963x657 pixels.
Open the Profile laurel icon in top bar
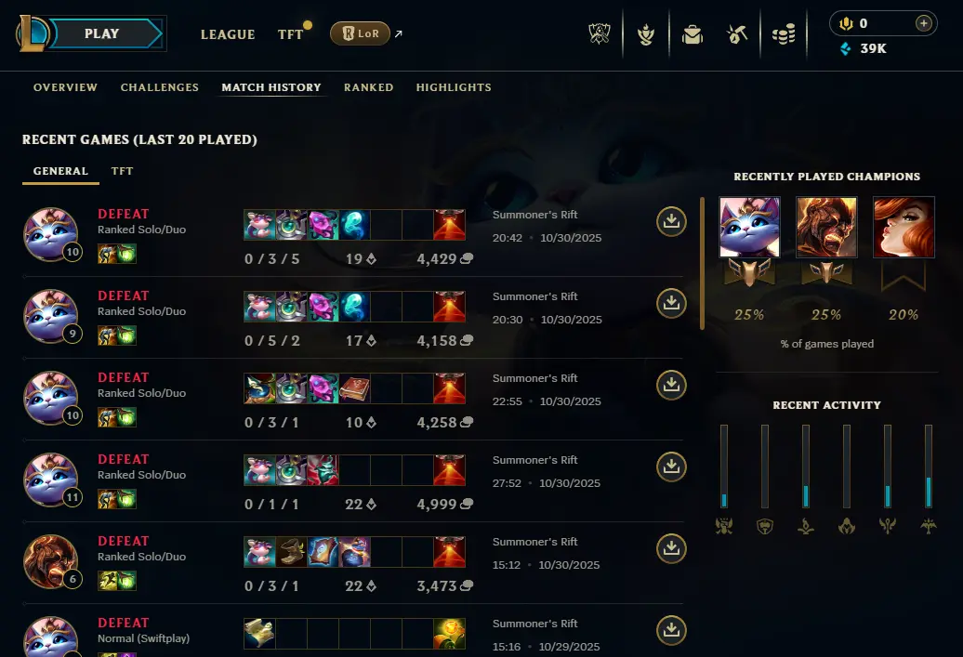click(645, 34)
